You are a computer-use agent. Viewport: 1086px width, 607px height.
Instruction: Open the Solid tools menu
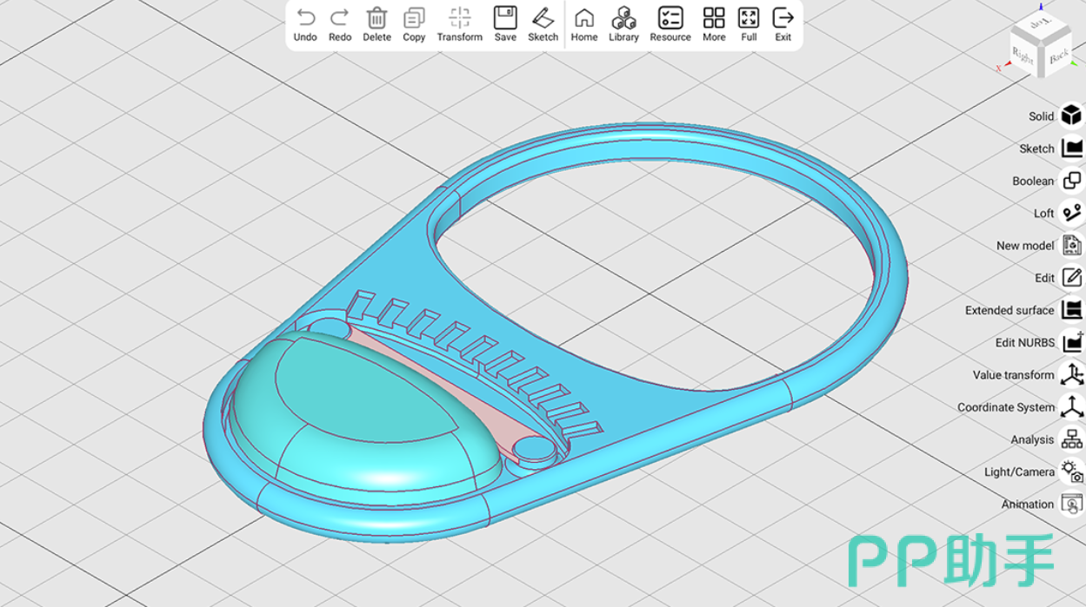(x=1071, y=115)
